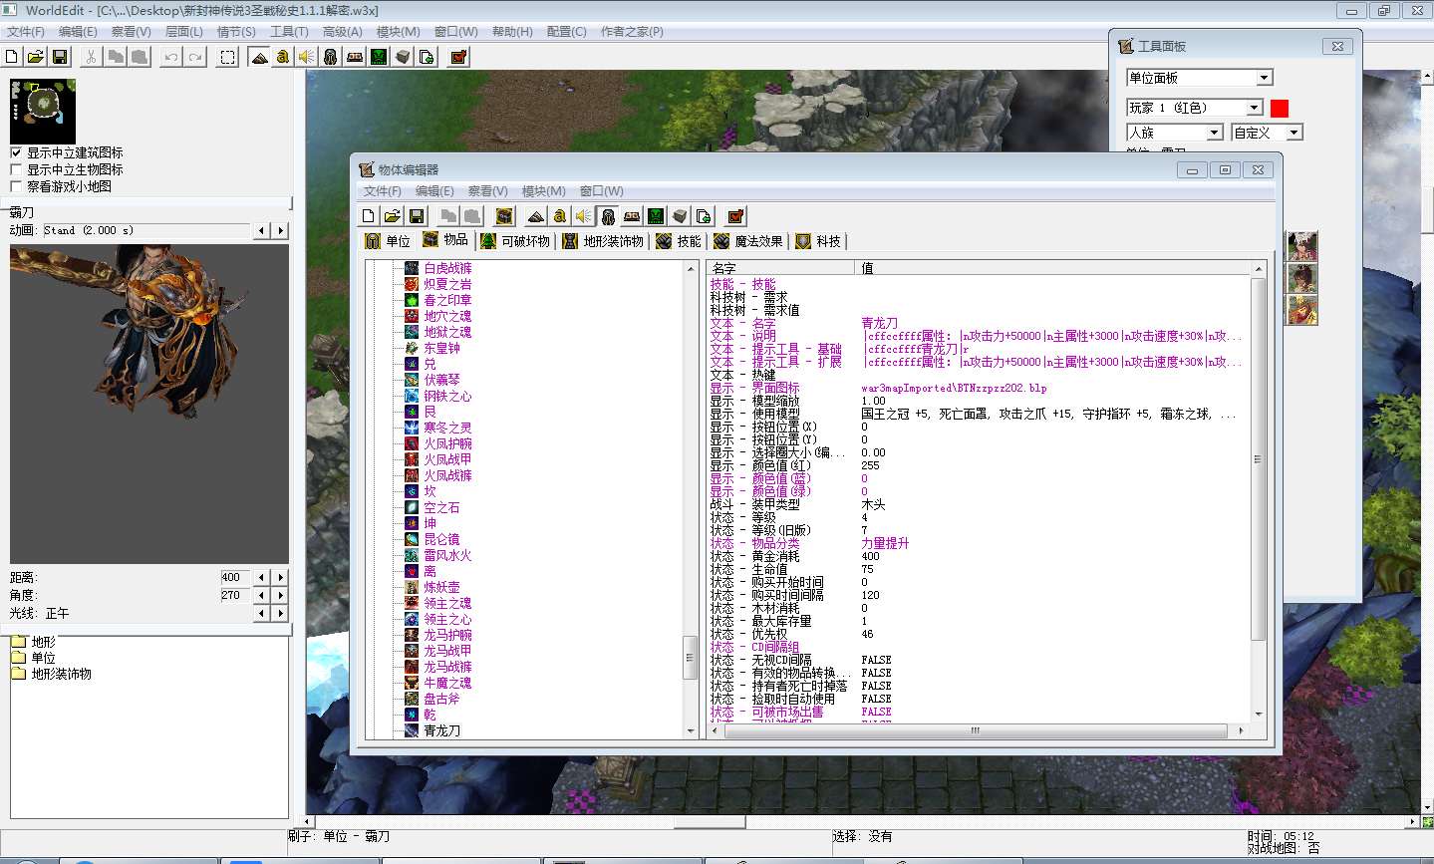Open the Import Manager from main toolbar
This screenshot has width=1434, height=864.
tap(427, 57)
